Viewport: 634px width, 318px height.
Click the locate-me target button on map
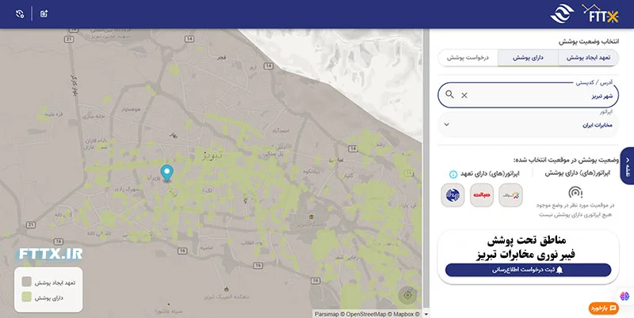click(x=407, y=295)
